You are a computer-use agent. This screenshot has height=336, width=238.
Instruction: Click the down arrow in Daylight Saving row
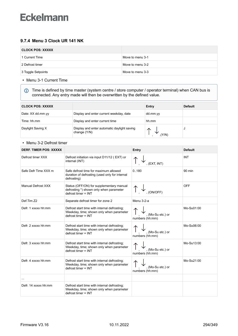157,131
